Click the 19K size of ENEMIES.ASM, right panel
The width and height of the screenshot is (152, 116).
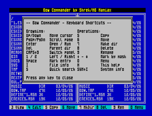pyautogui.click(x=110, y=99)
